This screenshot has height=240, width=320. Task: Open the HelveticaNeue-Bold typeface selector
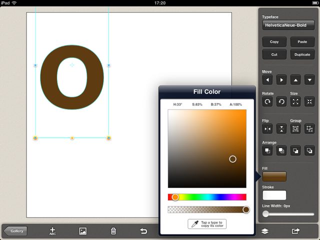[288, 25]
